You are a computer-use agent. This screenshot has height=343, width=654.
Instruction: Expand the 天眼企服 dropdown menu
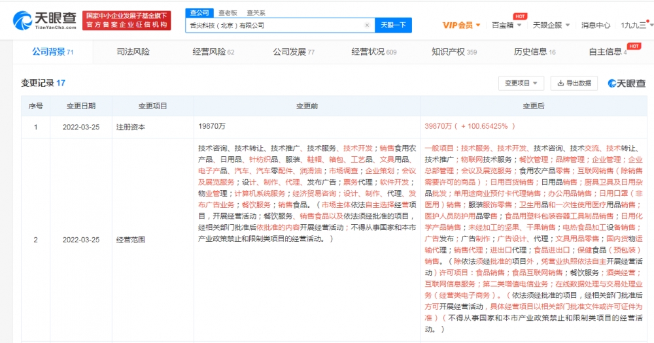pyautogui.click(x=551, y=25)
